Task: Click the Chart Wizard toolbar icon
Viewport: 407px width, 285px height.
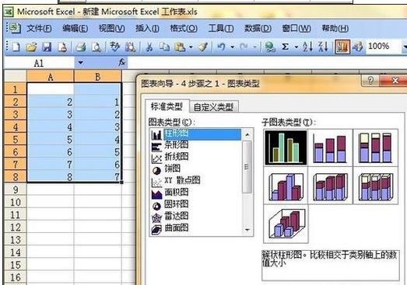Action: (x=342, y=47)
